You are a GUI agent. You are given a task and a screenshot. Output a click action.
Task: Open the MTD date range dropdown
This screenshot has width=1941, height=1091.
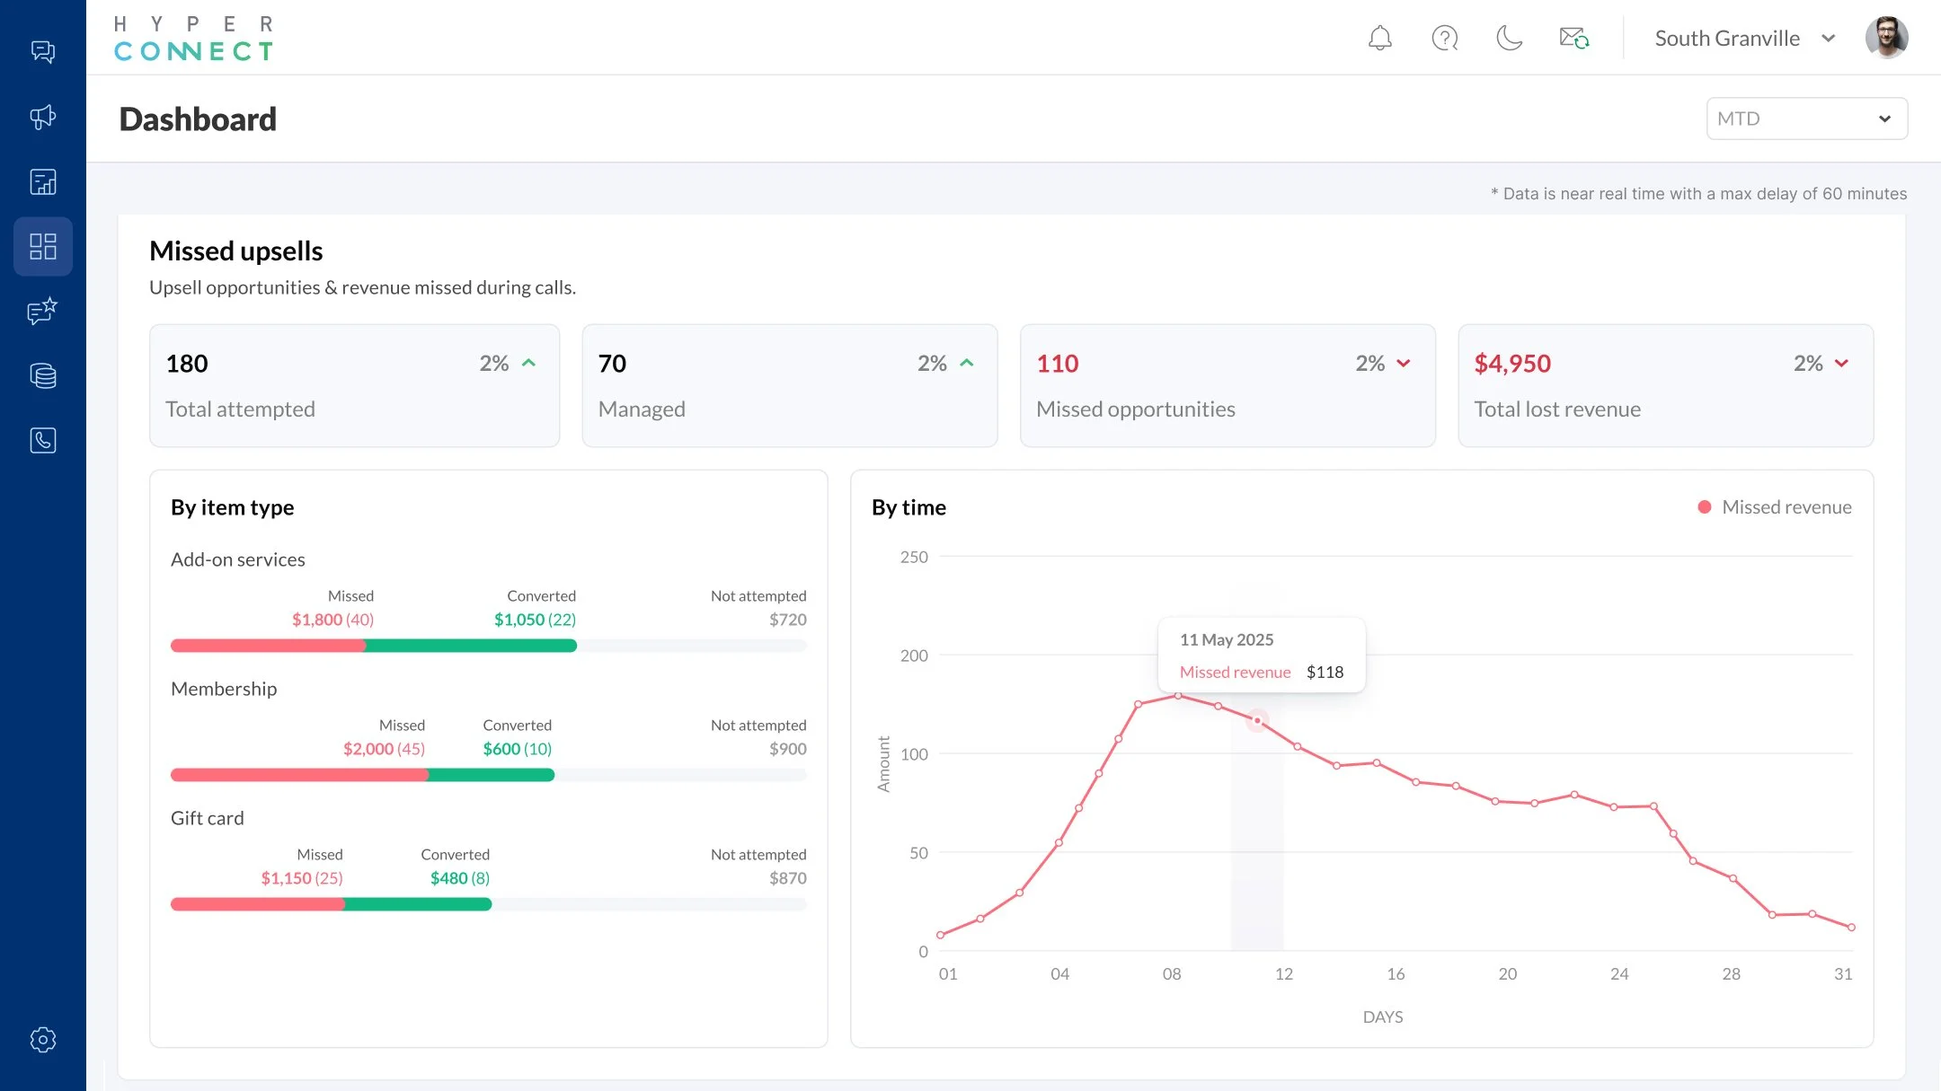(x=1806, y=118)
